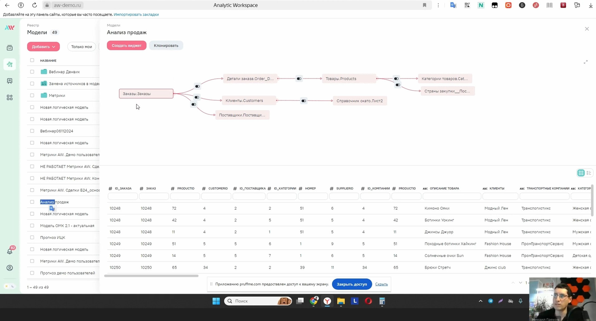
Task: Switch data preview to list view
Action: point(589,173)
